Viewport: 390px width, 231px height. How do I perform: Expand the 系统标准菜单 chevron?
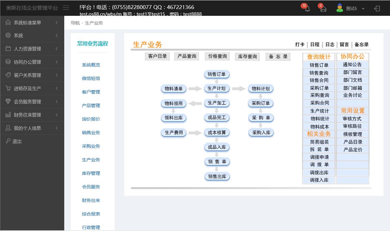(56, 22)
